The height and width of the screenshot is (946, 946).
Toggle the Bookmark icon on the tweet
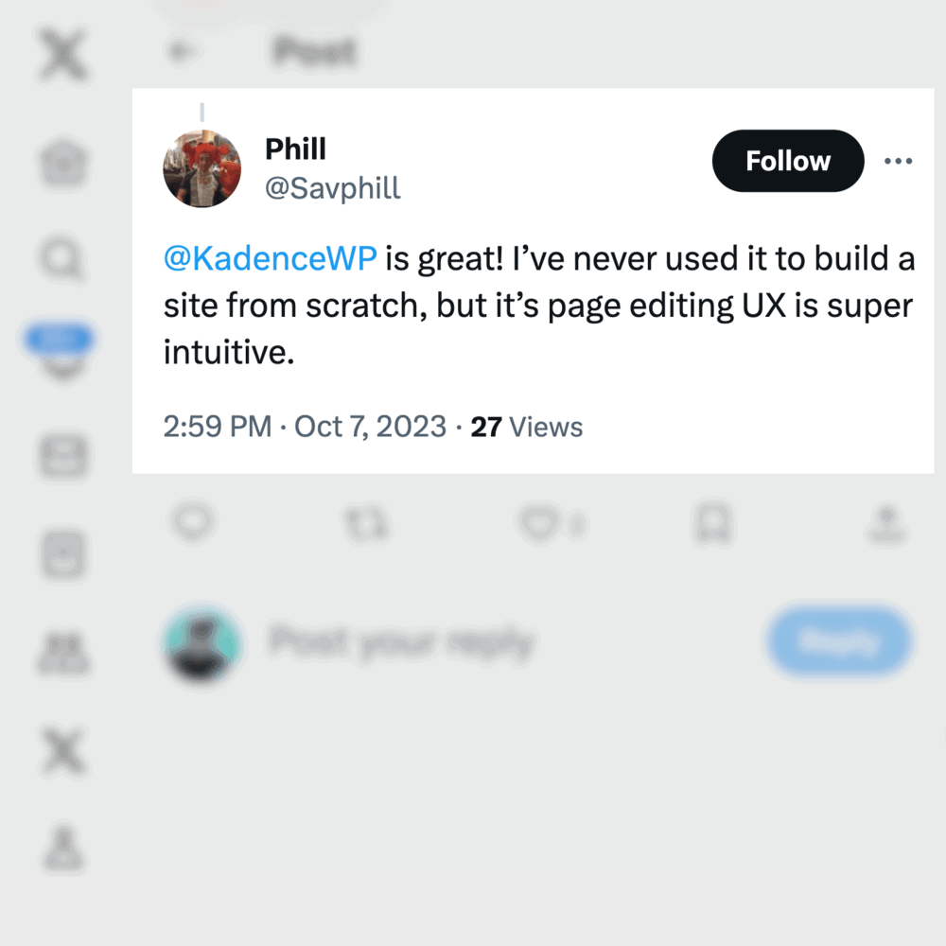tap(712, 525)
